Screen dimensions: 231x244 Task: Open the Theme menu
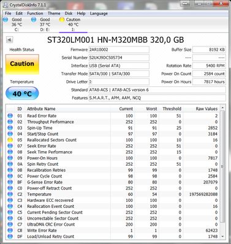(x=54, y=13)
